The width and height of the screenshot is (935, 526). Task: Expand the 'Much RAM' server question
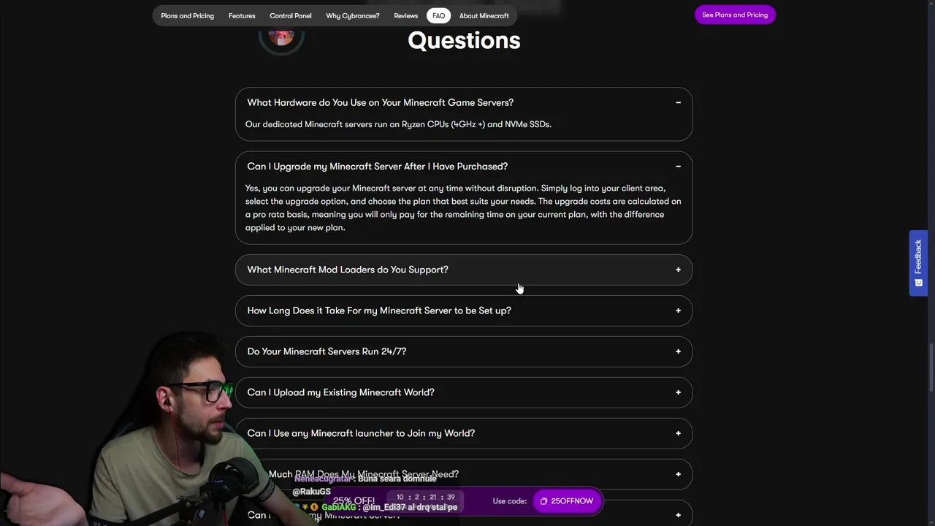[x=464, y=474]
